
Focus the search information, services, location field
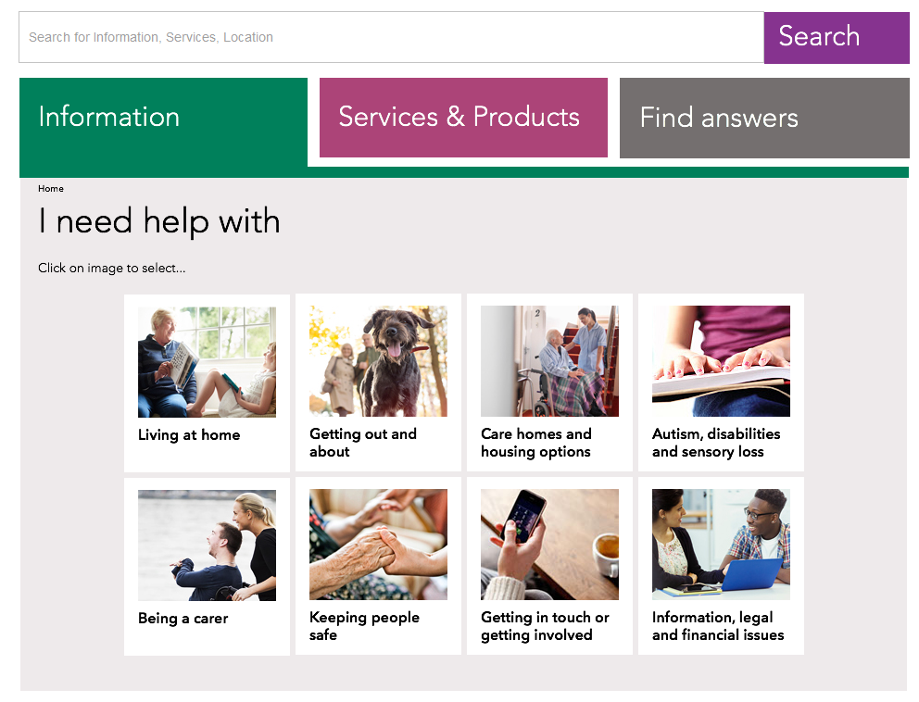click(x=392, y=37)
